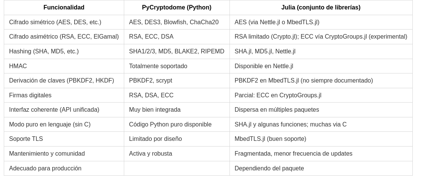The width and height of the screenshot is (423, 181).
Task: Select the AES (via Nettle.jl o MbedTLS.jl) cell
Action: [x=321, y=22]
